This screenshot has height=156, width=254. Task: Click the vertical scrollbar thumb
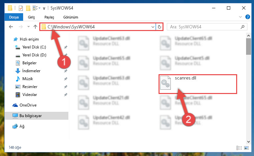click(248, 47)
